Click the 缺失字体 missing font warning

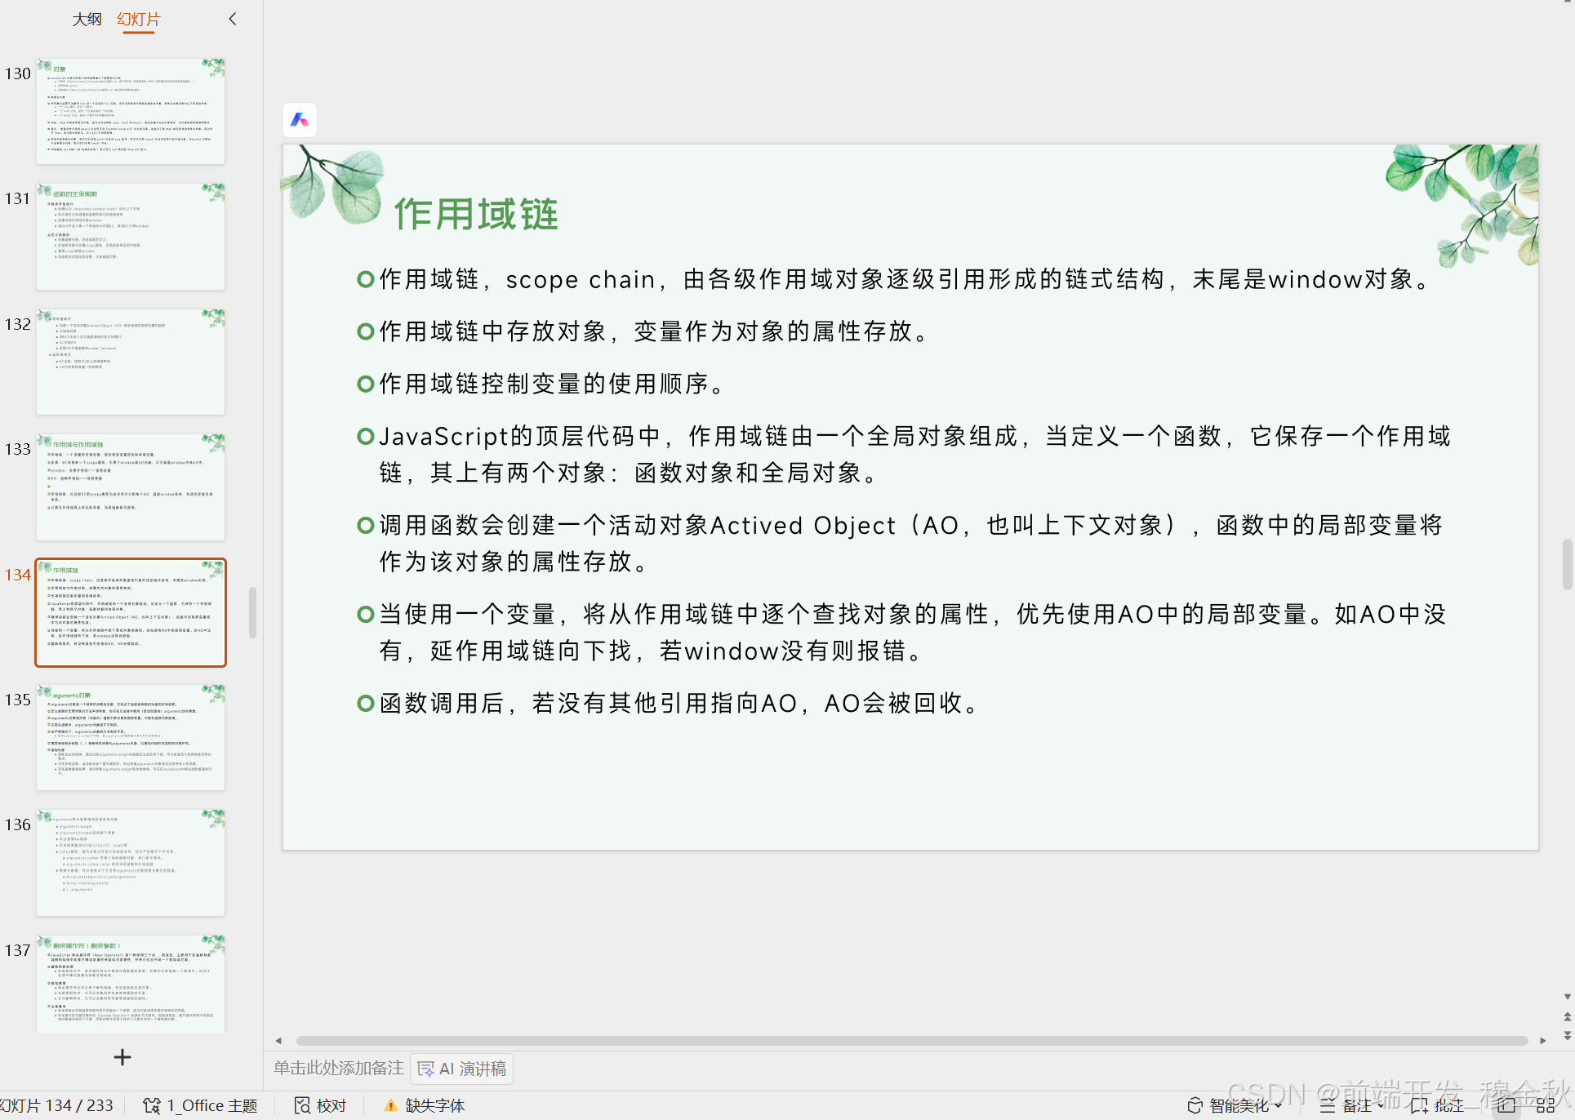coord(425,1105)
